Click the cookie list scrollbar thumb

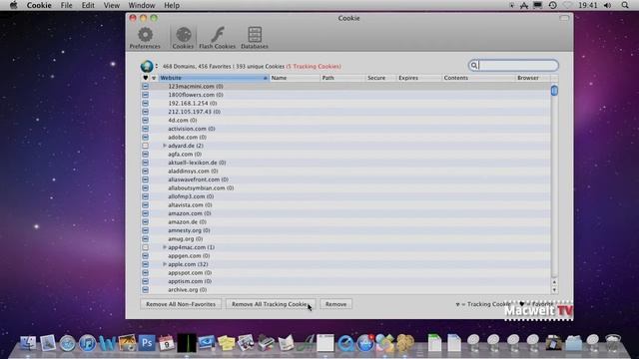click(x=554, y=91)
